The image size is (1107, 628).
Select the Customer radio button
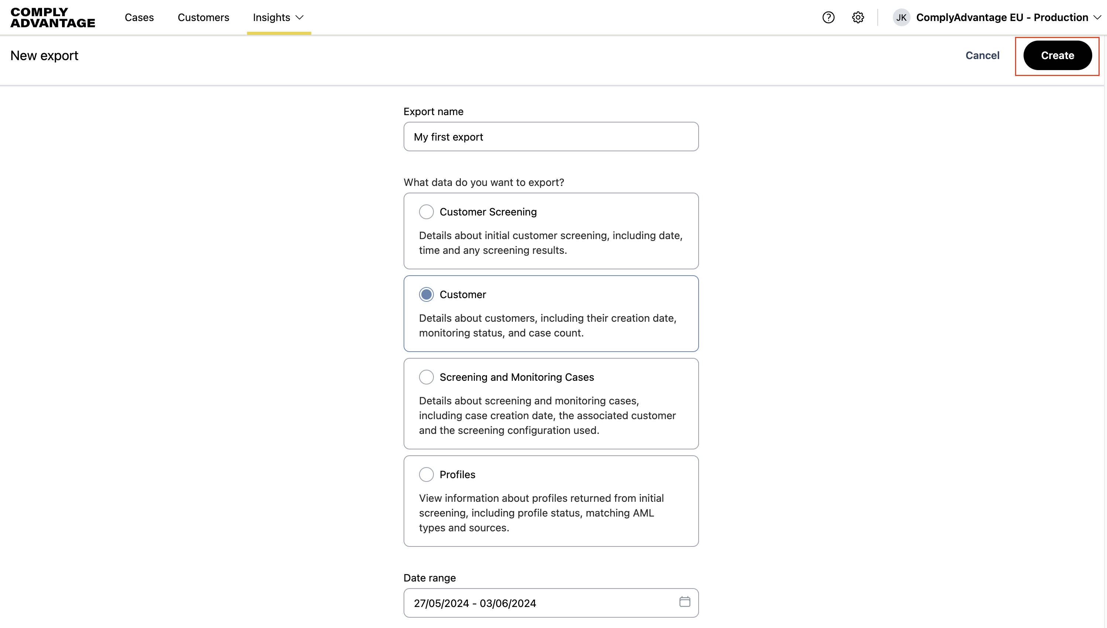pyautogui.click(x=426, y=294)
